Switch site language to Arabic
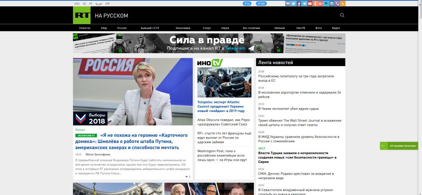Viewport: 422px width, 195px height. [99, 4]
